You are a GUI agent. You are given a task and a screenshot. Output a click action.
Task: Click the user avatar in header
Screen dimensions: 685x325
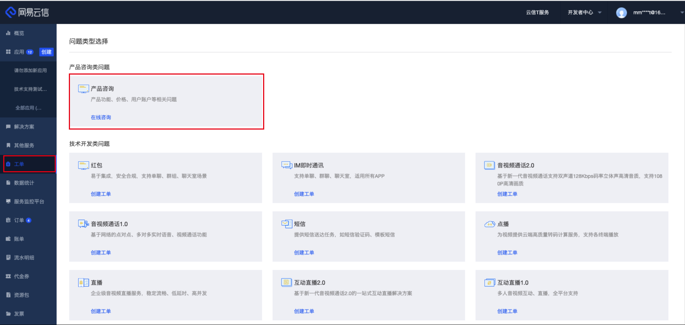point(621,13)
